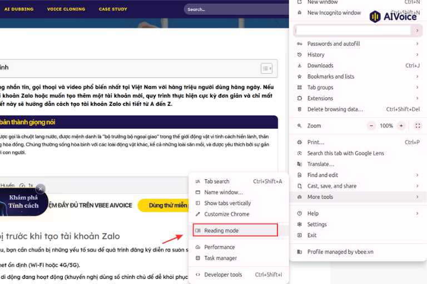Expand Extensions submenu arrow
Screen dimensions: 427x284
click(x=418, y=98)
